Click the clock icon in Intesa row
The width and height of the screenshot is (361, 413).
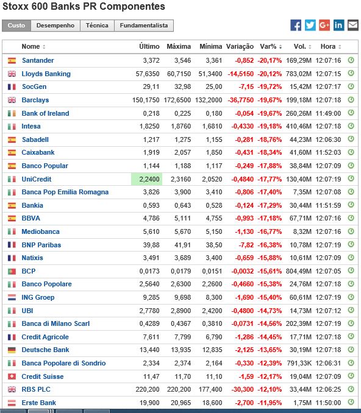(x=351, y=126)
